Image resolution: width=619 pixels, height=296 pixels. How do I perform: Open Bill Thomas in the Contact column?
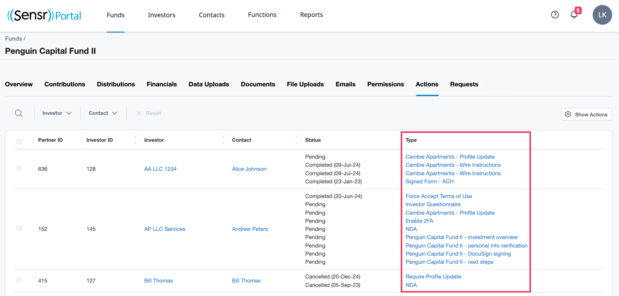point(246,281)
